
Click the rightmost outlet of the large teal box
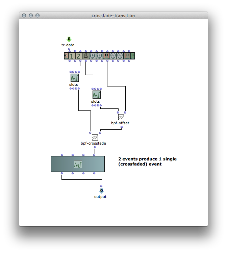pyautogui.click(x=94, y=173)
